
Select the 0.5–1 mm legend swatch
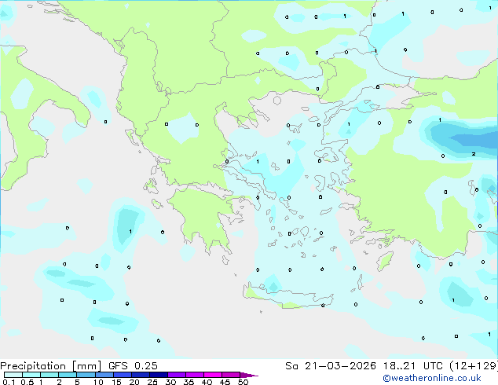[x=31, y=375]
